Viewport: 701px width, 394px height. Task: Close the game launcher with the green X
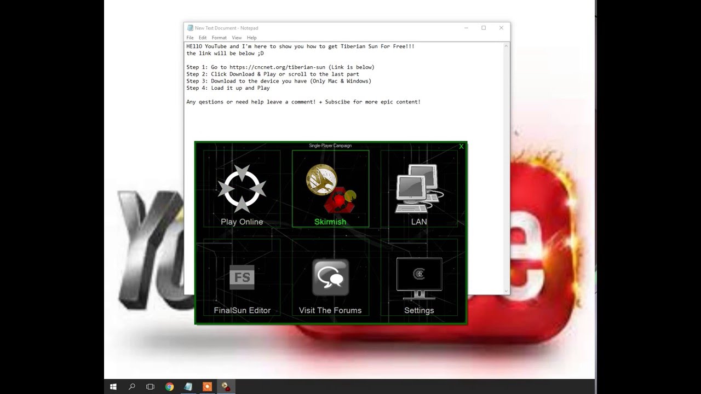(461, 146)
